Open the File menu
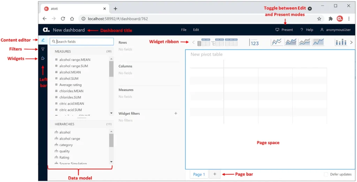This screenshot has width=357, height=182. click(x=184, y=30)
